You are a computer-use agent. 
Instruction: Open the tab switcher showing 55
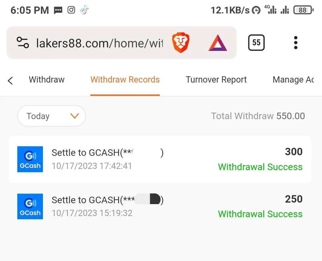[256, 43]
